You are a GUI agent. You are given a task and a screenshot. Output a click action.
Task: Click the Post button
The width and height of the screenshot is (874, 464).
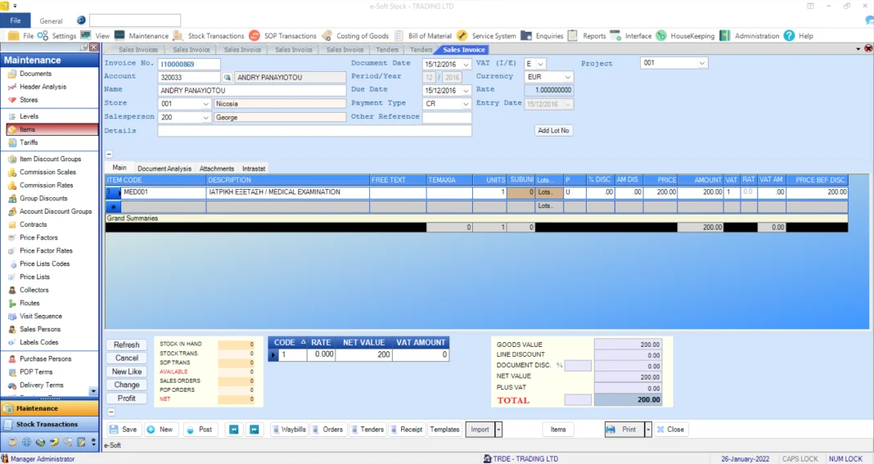point(199,430)
